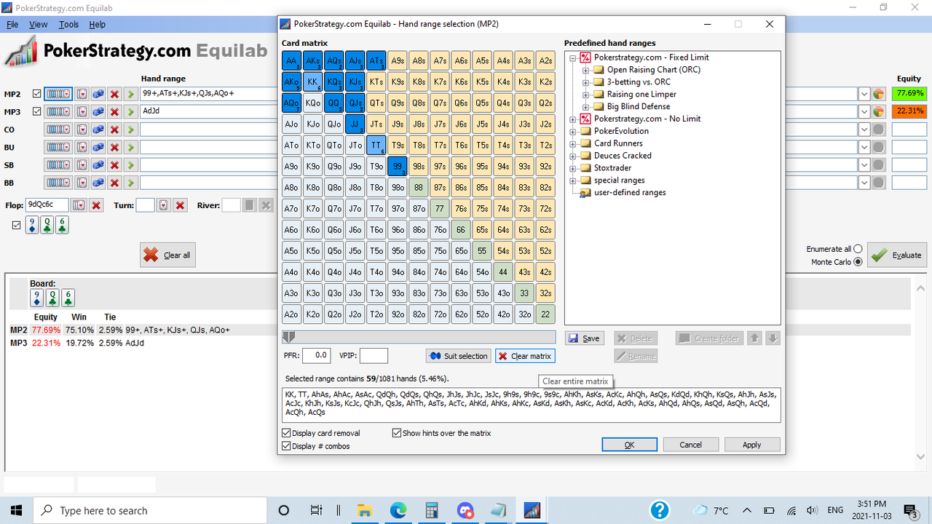Select user-defined ranges tree item

point(630,193)
